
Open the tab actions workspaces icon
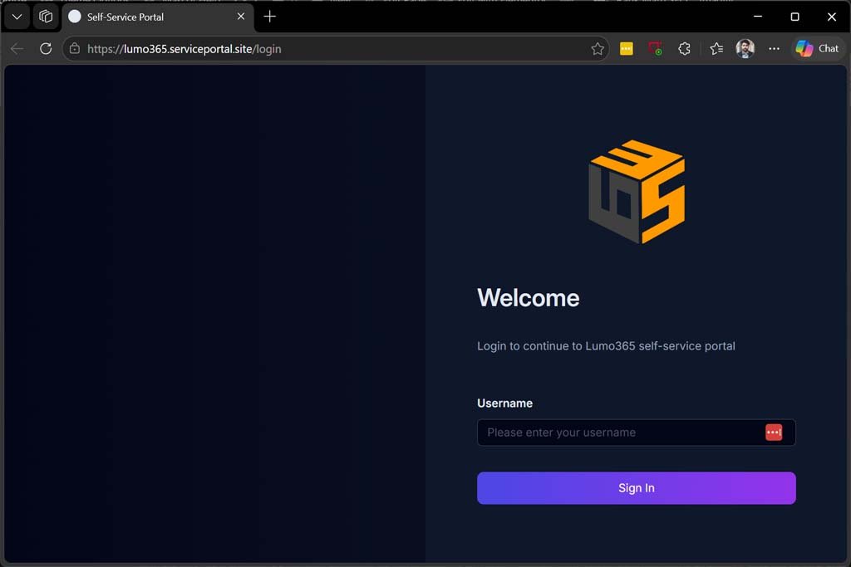(46, 17)
